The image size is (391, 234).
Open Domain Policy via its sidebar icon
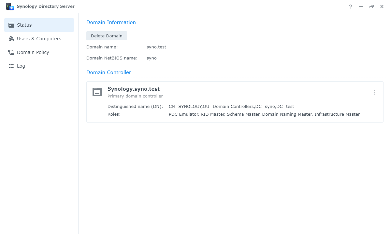pos(11,52)
